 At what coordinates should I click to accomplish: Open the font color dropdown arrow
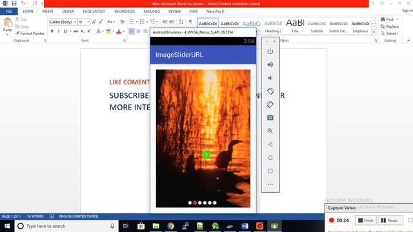123,32
